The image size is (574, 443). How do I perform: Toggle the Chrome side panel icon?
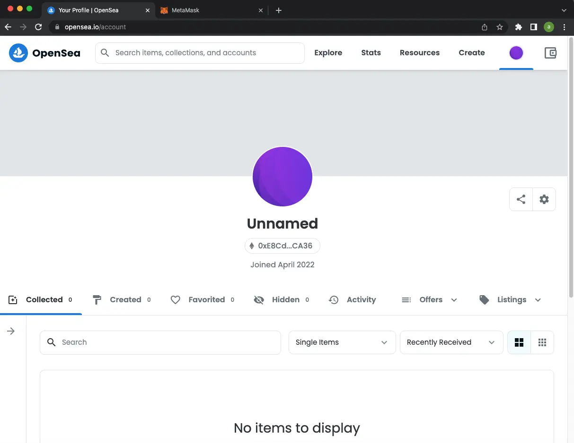534,27
